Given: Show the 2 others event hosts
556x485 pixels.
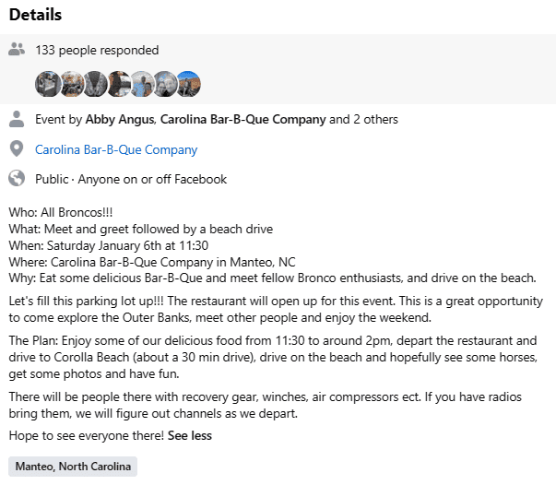Looking at the screenshot, I should 375,120.
